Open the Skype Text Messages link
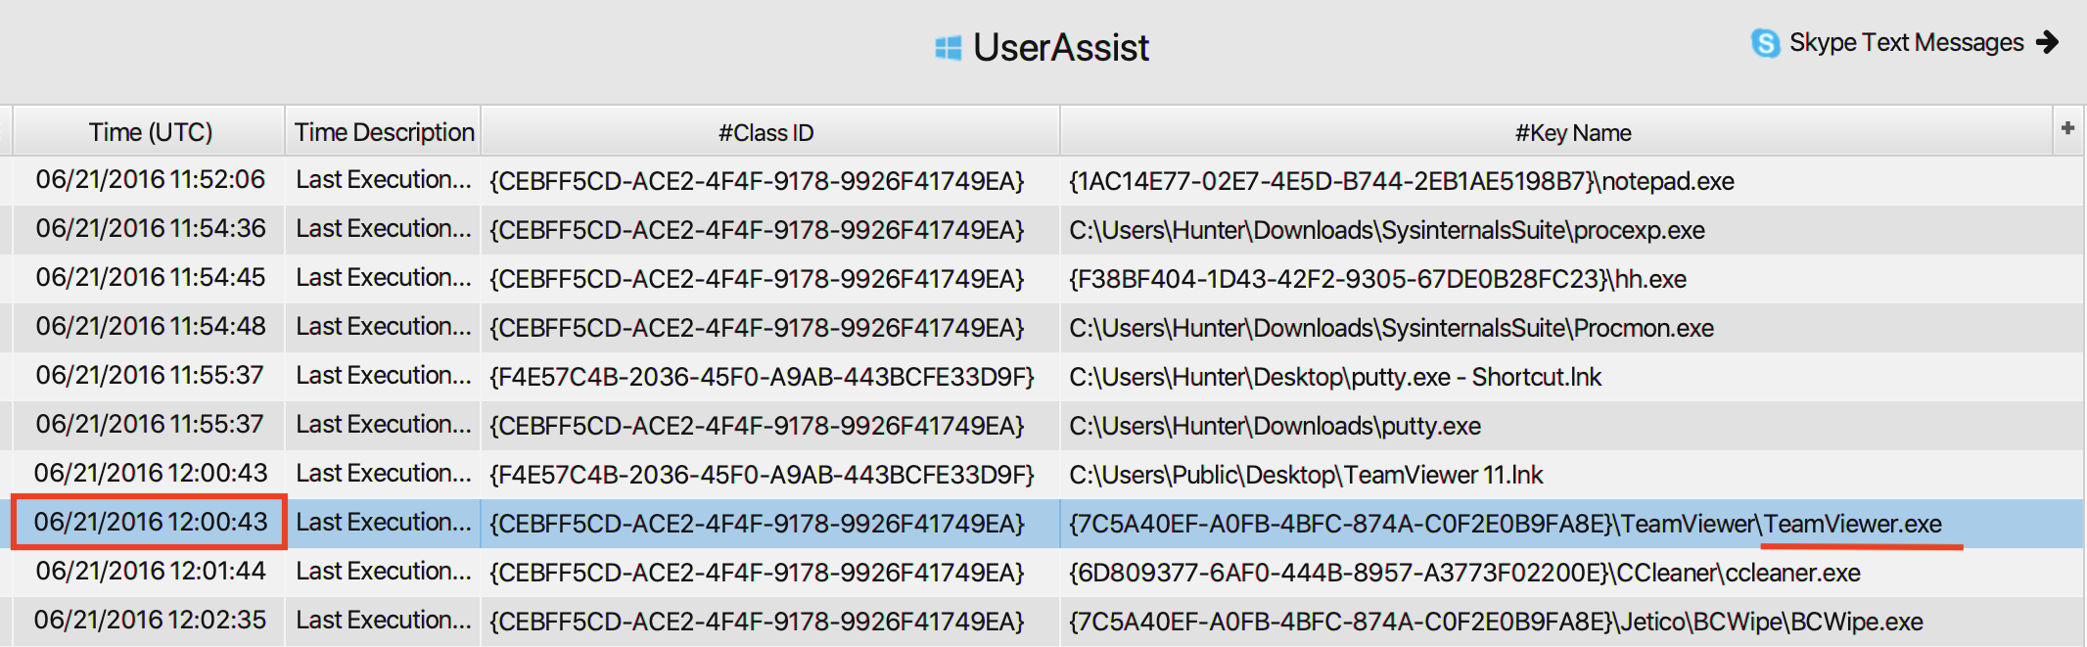2087x647 pixels. (1905, 43)
